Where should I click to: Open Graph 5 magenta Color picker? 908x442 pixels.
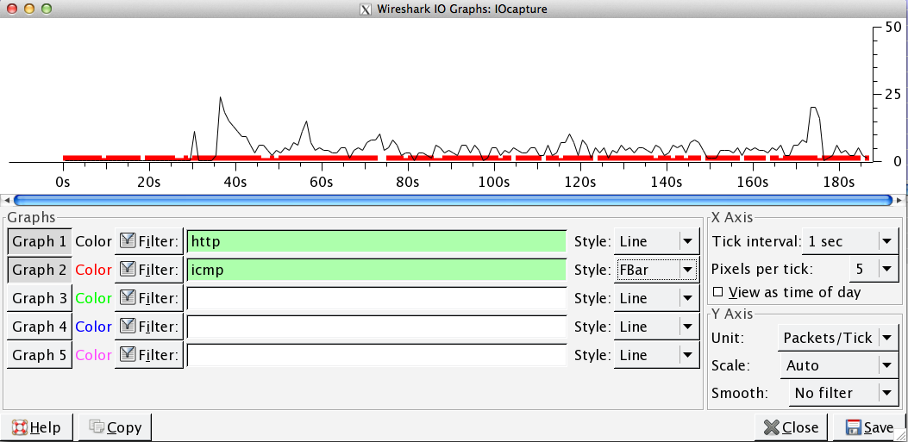pos(93,355)
